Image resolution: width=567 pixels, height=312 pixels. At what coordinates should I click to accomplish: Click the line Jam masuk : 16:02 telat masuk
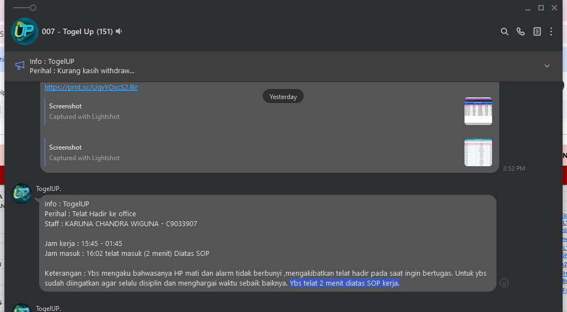coord(127,254)
